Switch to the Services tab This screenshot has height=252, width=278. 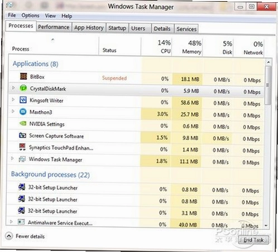186,29
